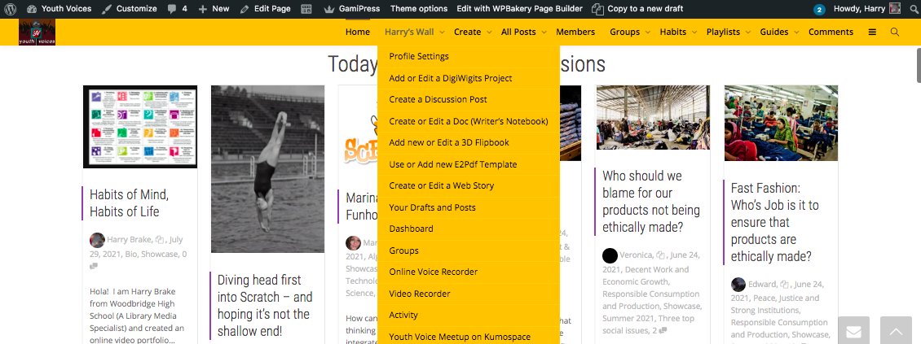Open the hamburger menu icon in navigation
921x344 pixels.
point(872,33)
